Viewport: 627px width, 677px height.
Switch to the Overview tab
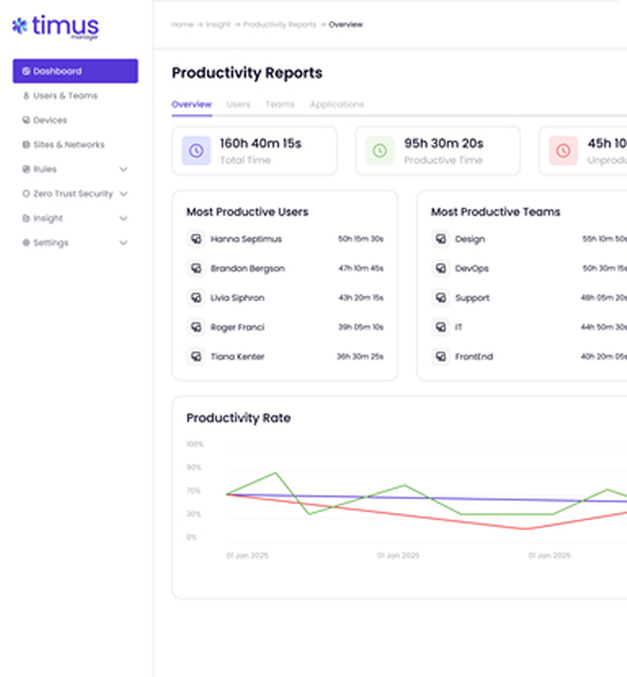(192, 104)
